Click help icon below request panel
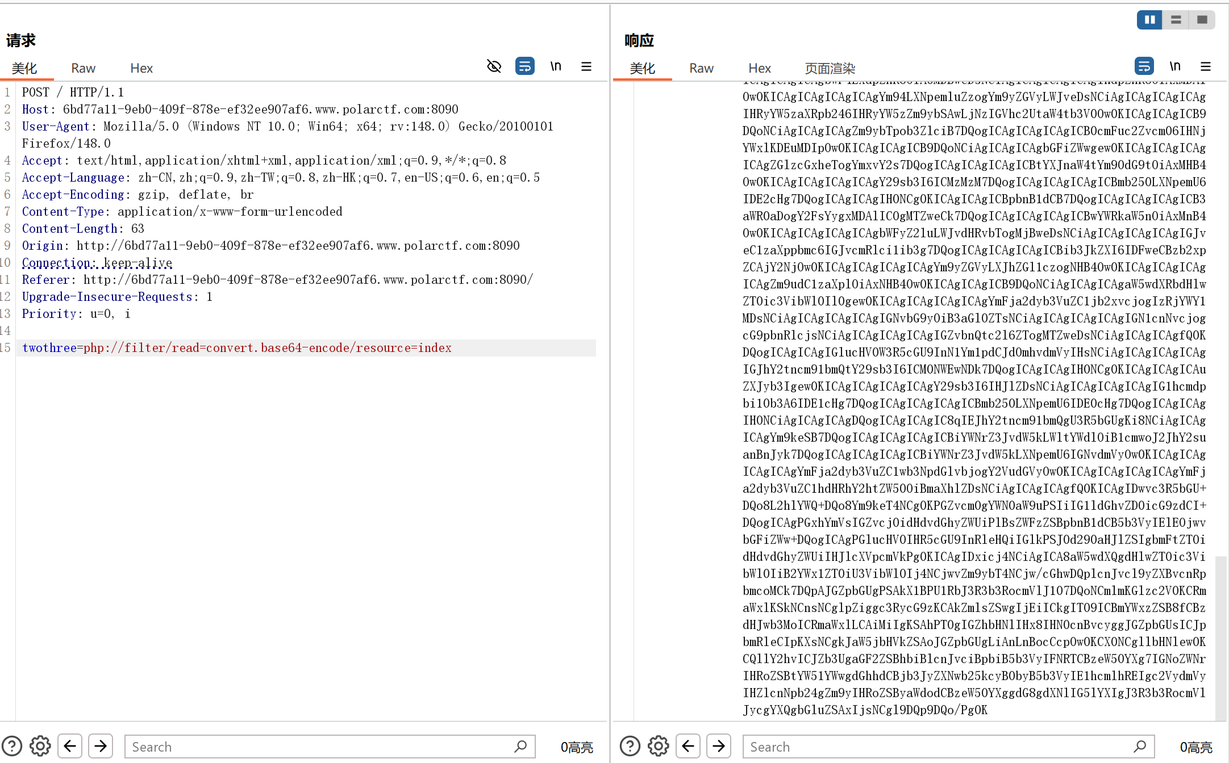 (x=12, y=746)
